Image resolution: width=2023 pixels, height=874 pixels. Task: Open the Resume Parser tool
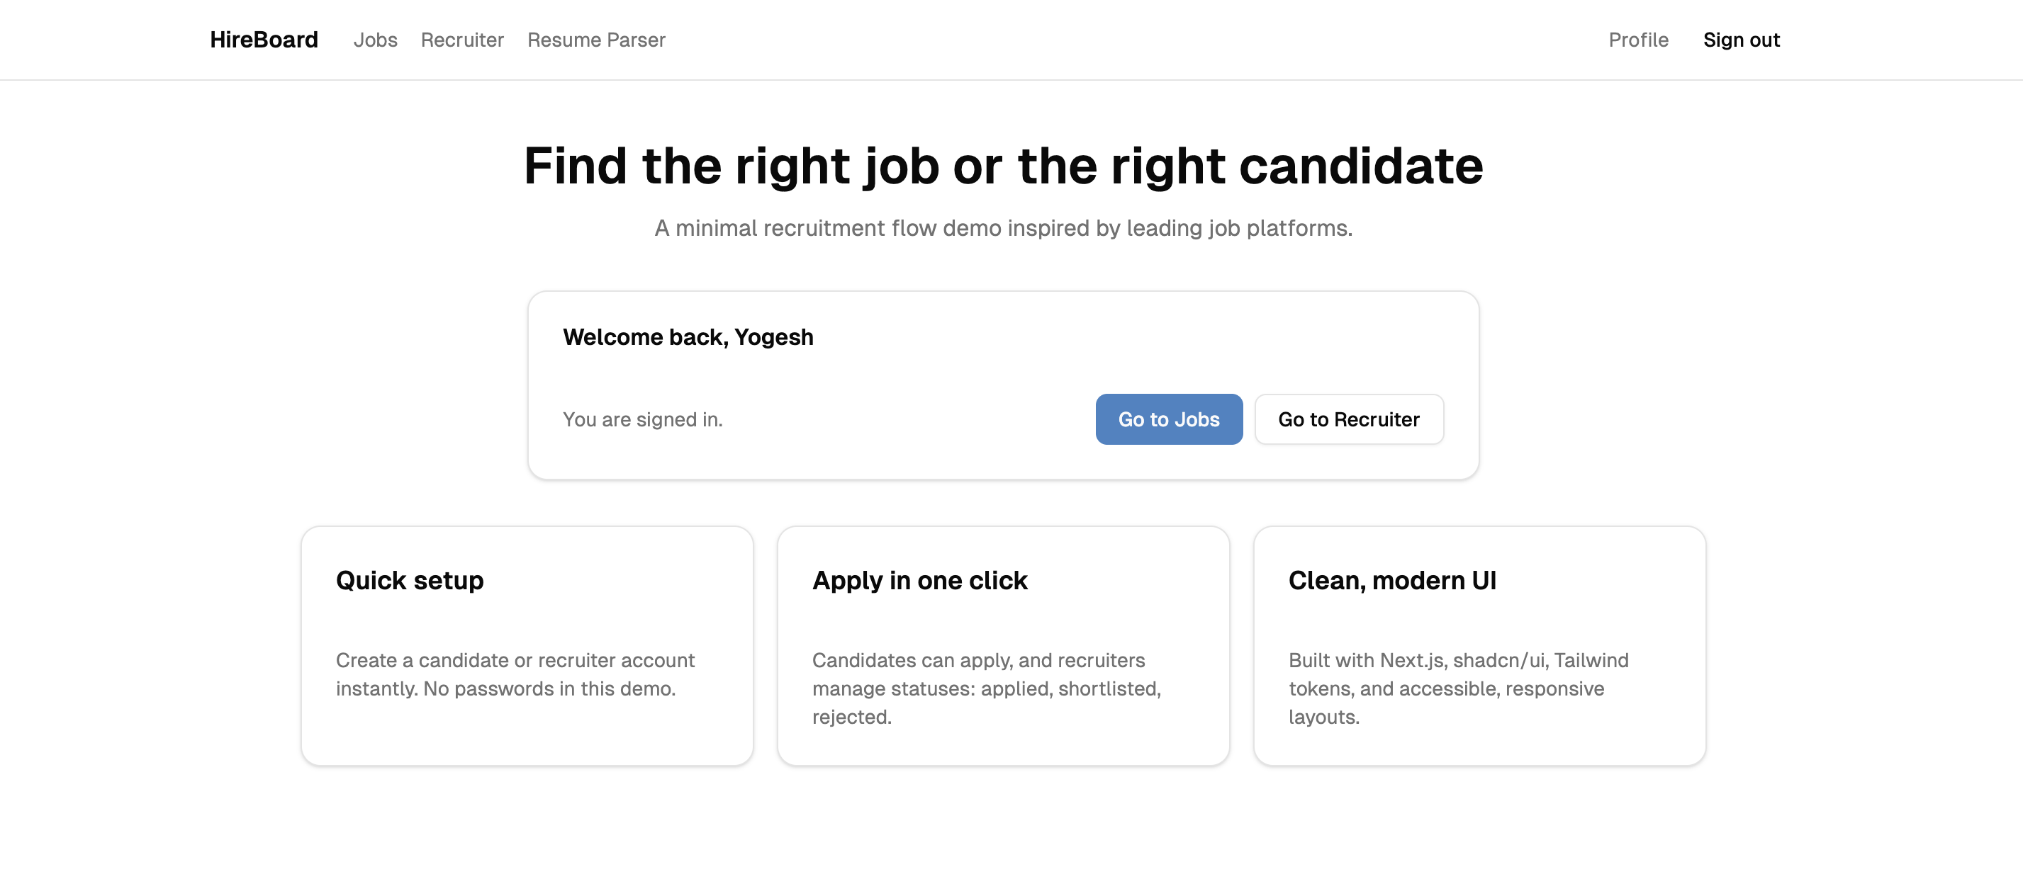(x=597, y=40)
